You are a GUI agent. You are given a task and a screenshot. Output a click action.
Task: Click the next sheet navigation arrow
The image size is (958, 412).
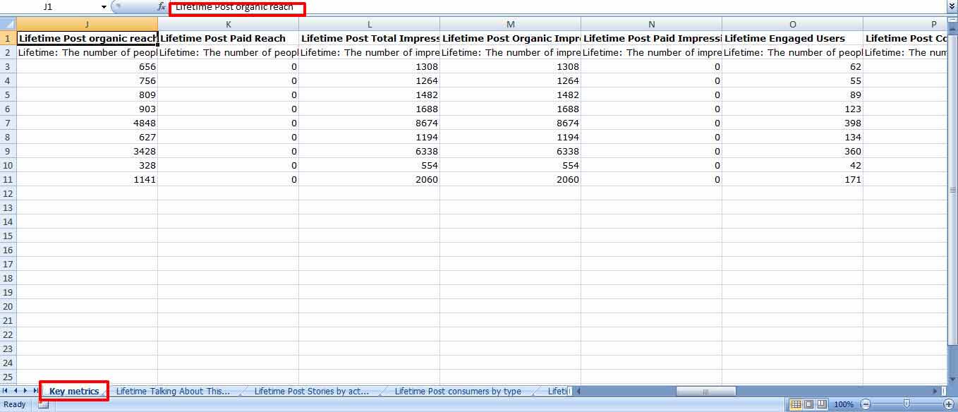tap(24, 390)
